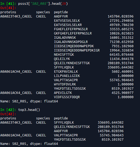Image resolution: width=140 pixels, height=147 pixels.
Task: Click LILPVAELLGIEK peptide entry
Action: (67, 76)
